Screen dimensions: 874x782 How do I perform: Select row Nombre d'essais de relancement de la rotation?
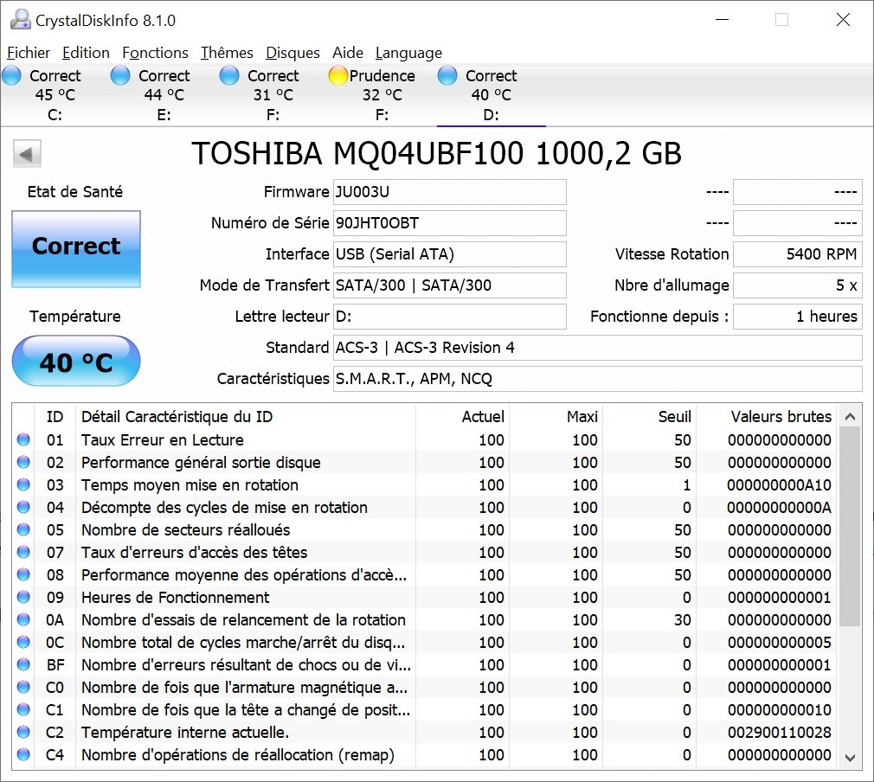(424, 619)
